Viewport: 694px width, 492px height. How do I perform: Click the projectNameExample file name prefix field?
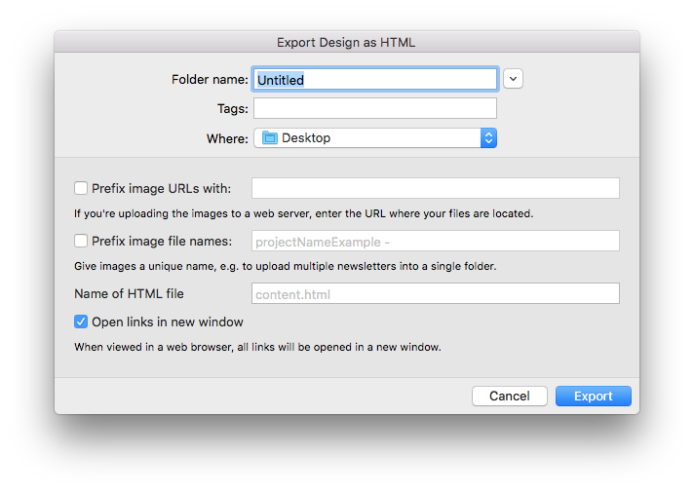point(436,241)
